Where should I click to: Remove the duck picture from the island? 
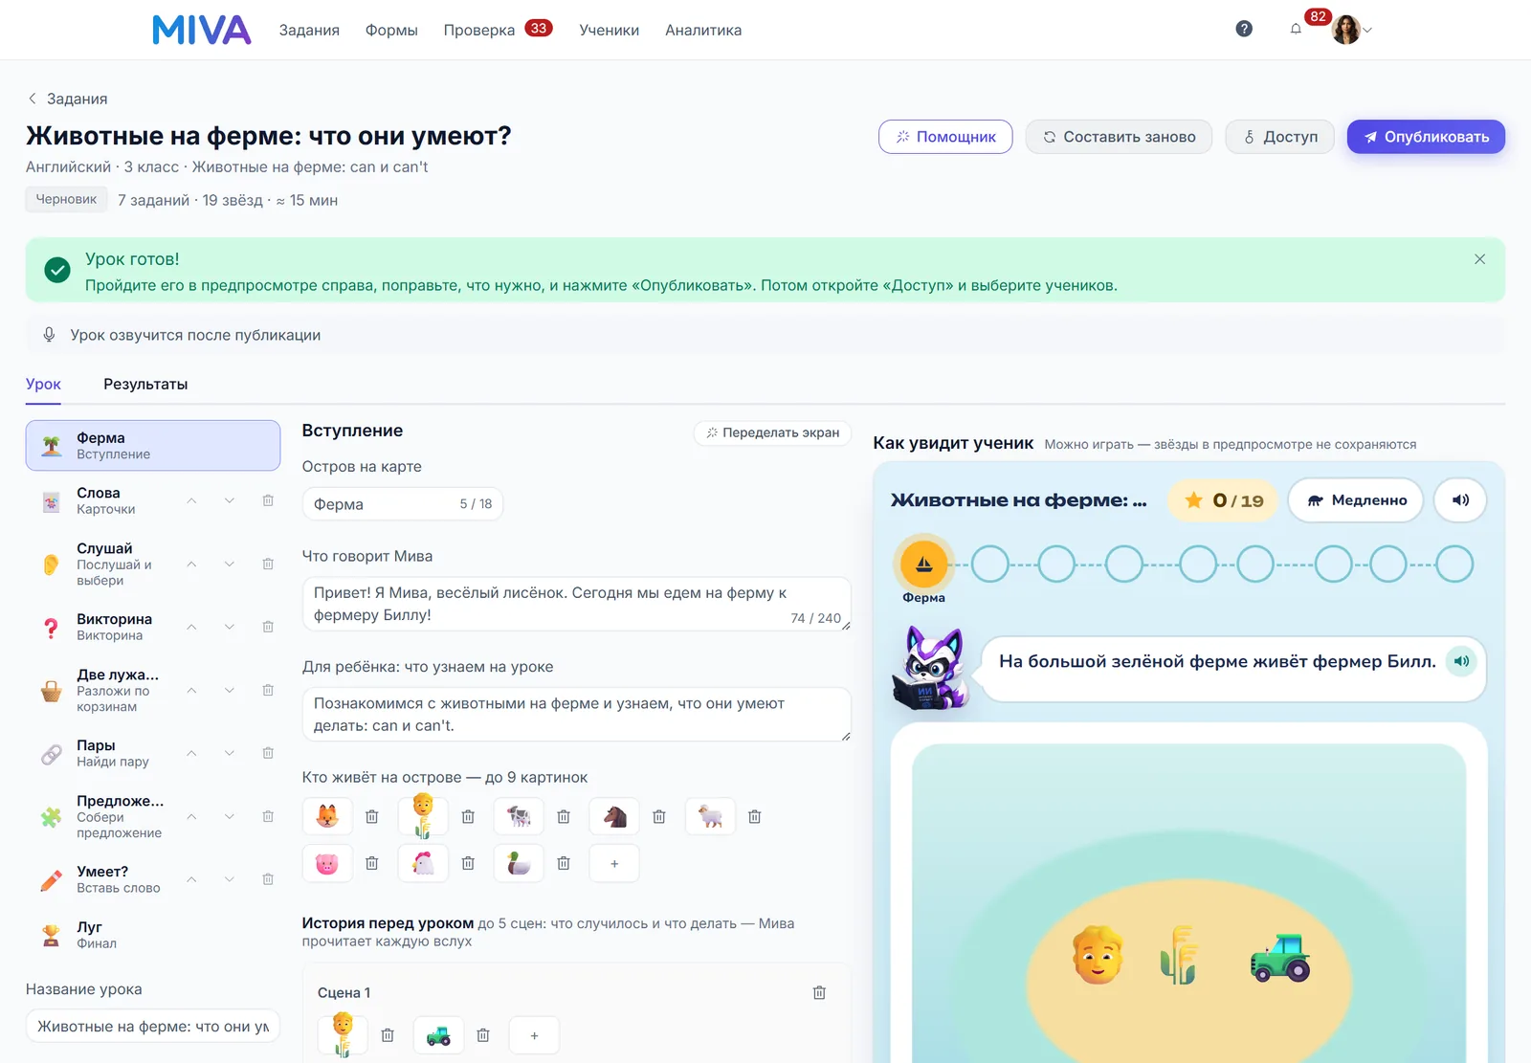(564, 863)
